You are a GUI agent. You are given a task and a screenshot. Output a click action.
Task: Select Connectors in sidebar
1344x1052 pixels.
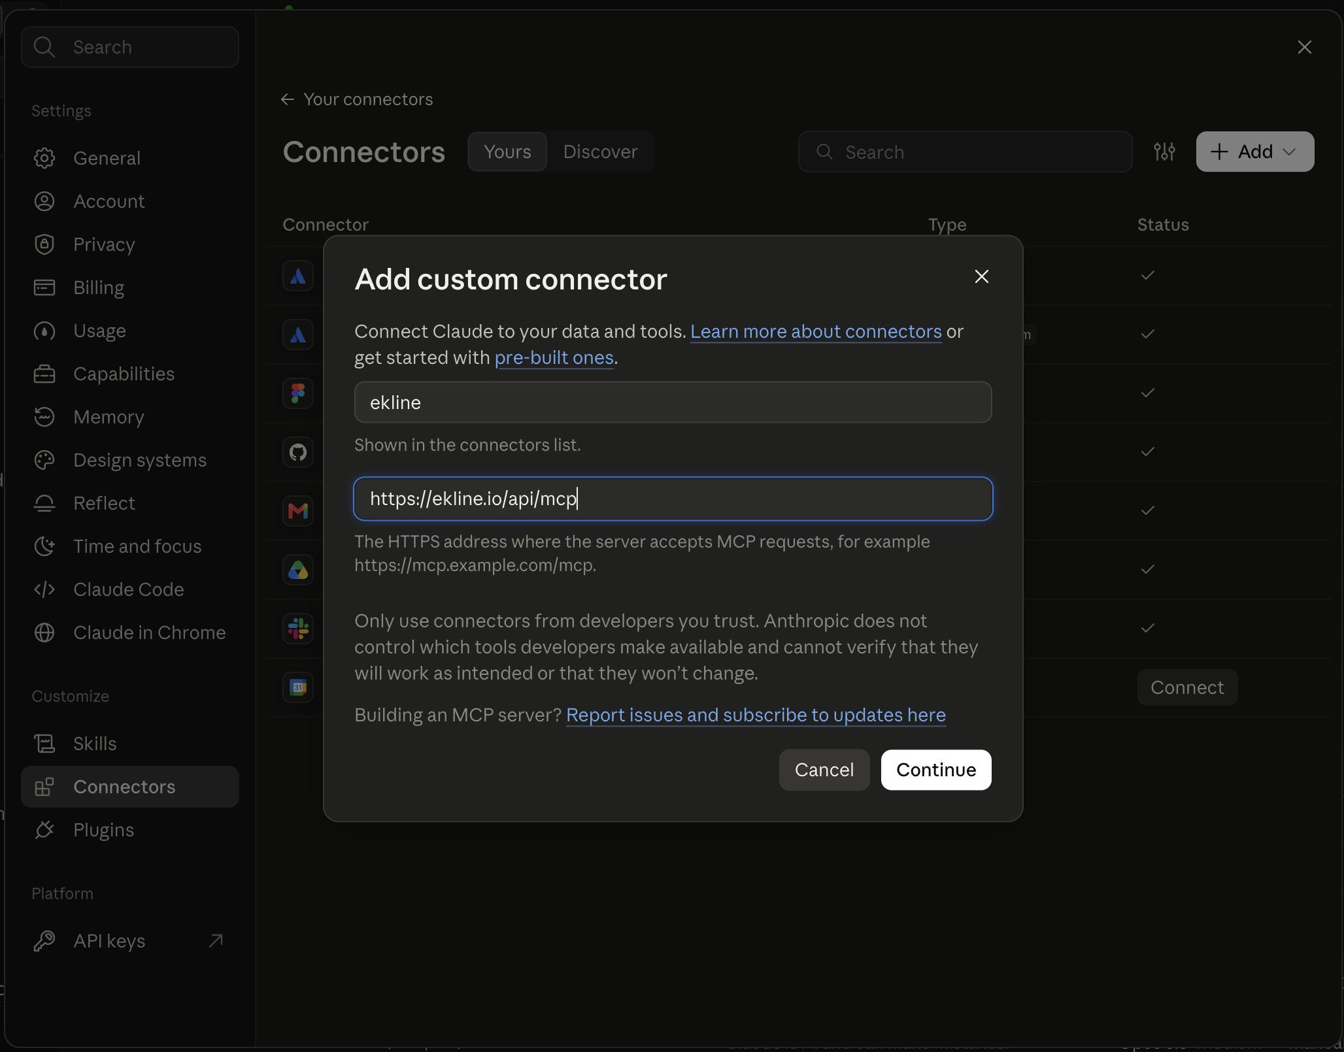point(130,787)
